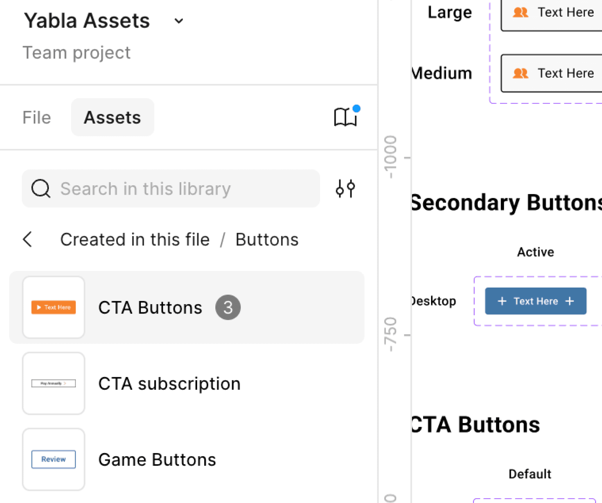Viewport: 602px width, 503px height.
Task: Open the CTA Buttons component group
Action: point(187,307)
